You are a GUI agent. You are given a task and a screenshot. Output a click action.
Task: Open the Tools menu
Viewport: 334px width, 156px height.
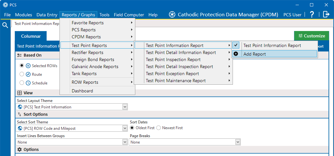[104, 15]
